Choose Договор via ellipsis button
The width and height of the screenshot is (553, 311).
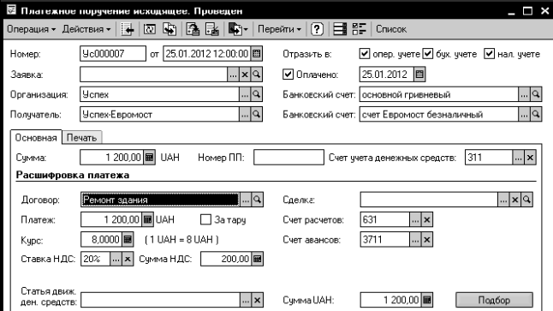[246, 200]
